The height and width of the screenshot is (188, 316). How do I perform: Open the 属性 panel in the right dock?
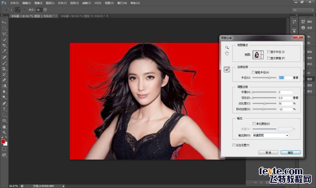[307, 21]
